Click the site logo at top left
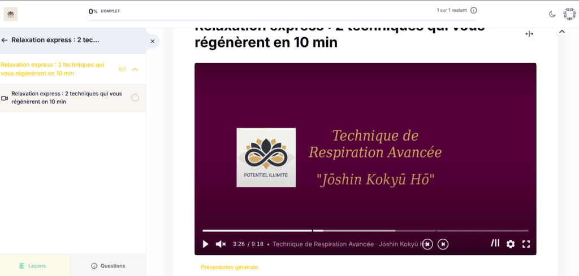This screenshot has width=579, height=276. [x=11, y=14]
